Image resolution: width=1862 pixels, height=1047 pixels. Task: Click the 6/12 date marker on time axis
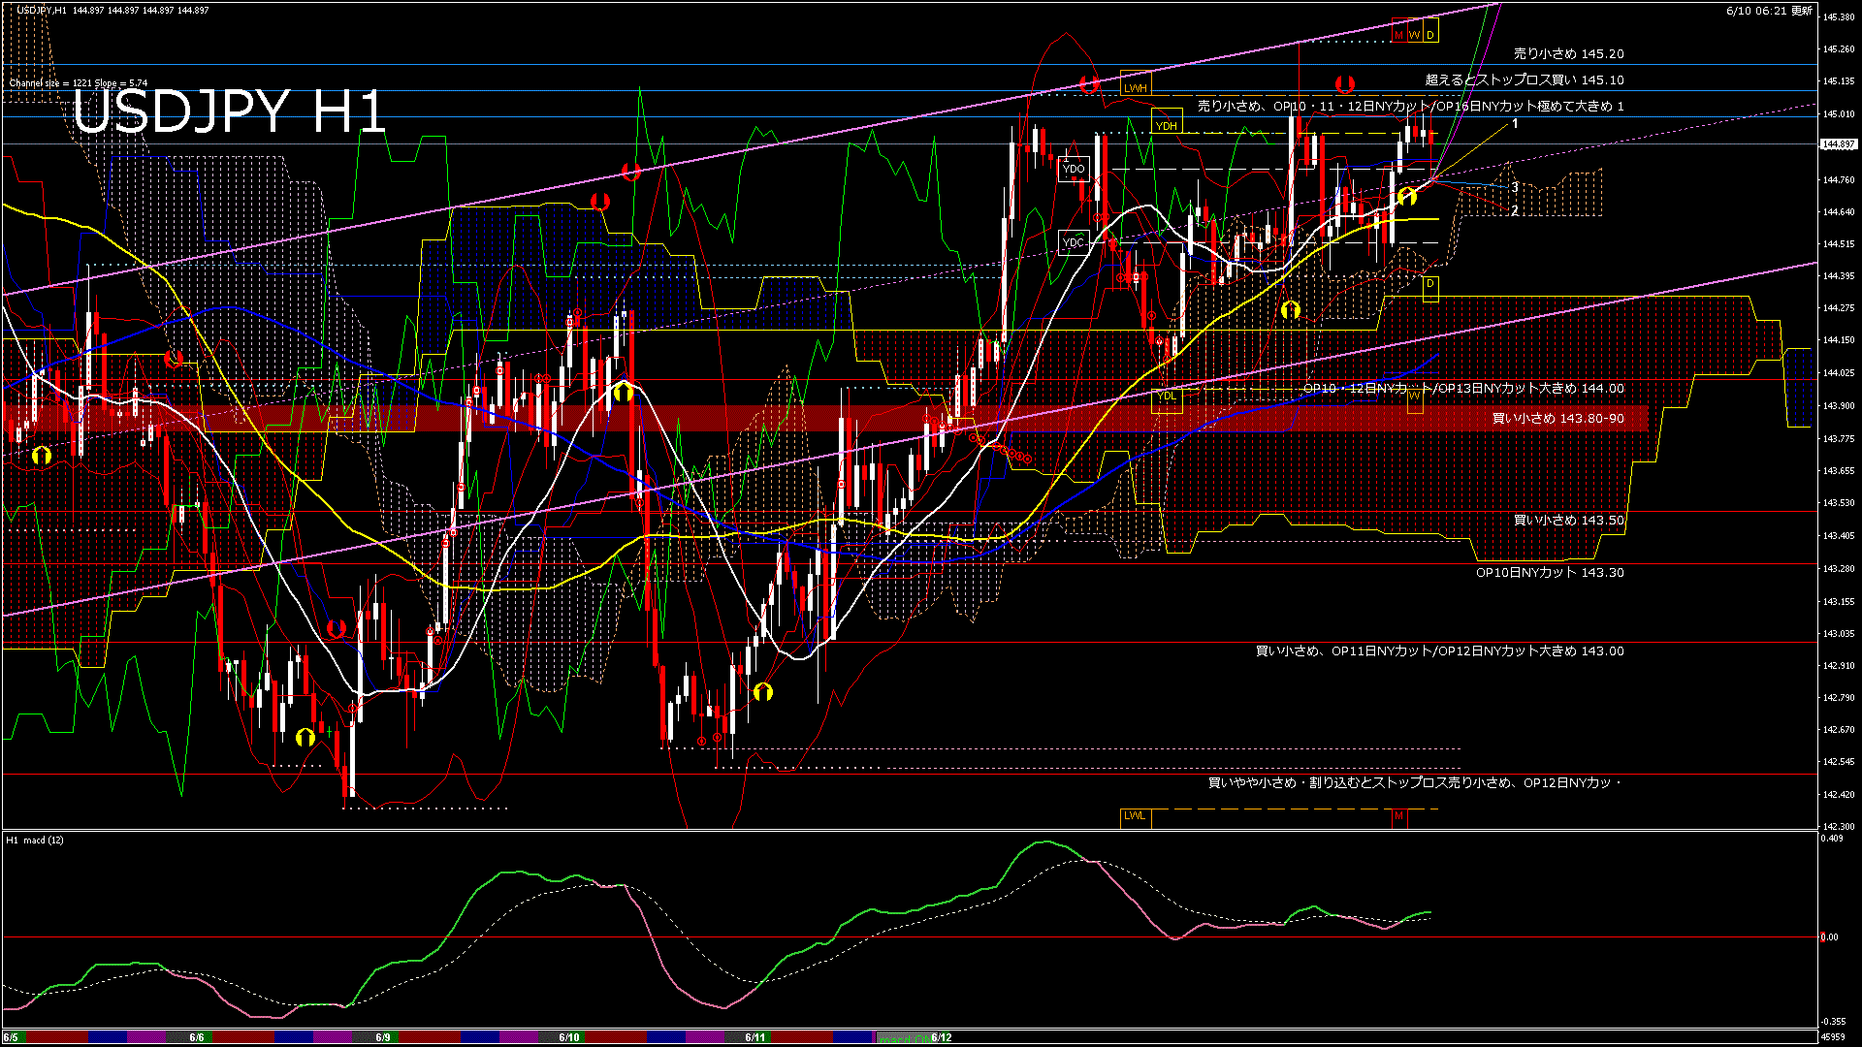coord(941,1037)
